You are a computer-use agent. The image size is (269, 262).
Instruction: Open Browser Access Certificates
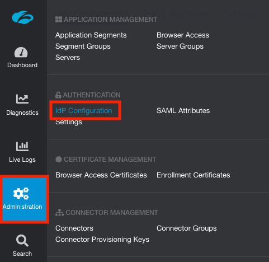click(x=101, y=175)
